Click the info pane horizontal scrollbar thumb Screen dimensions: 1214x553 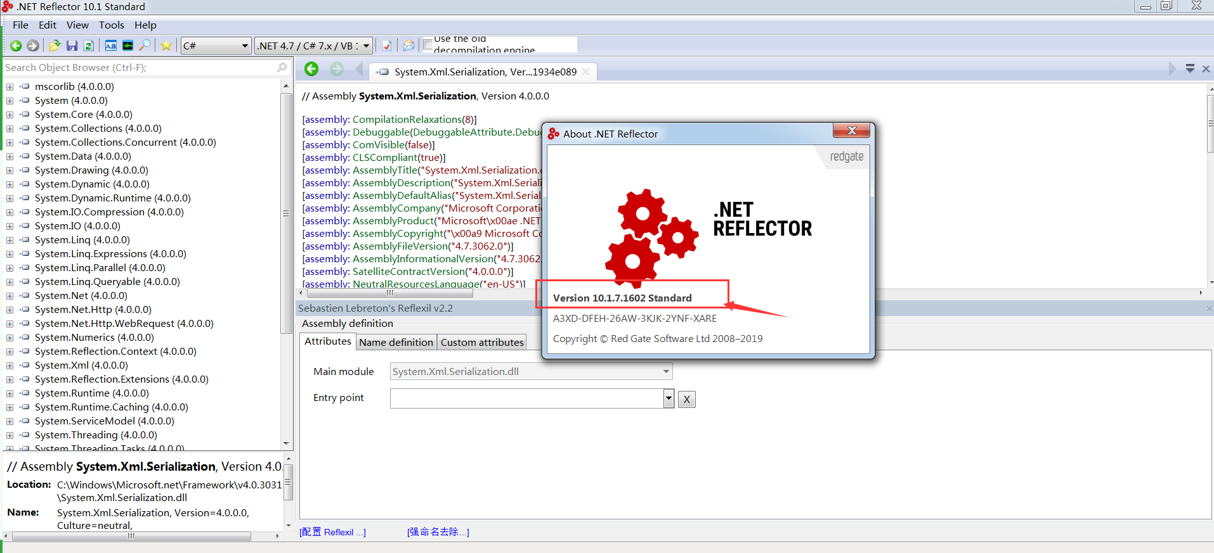pos(131,536)
